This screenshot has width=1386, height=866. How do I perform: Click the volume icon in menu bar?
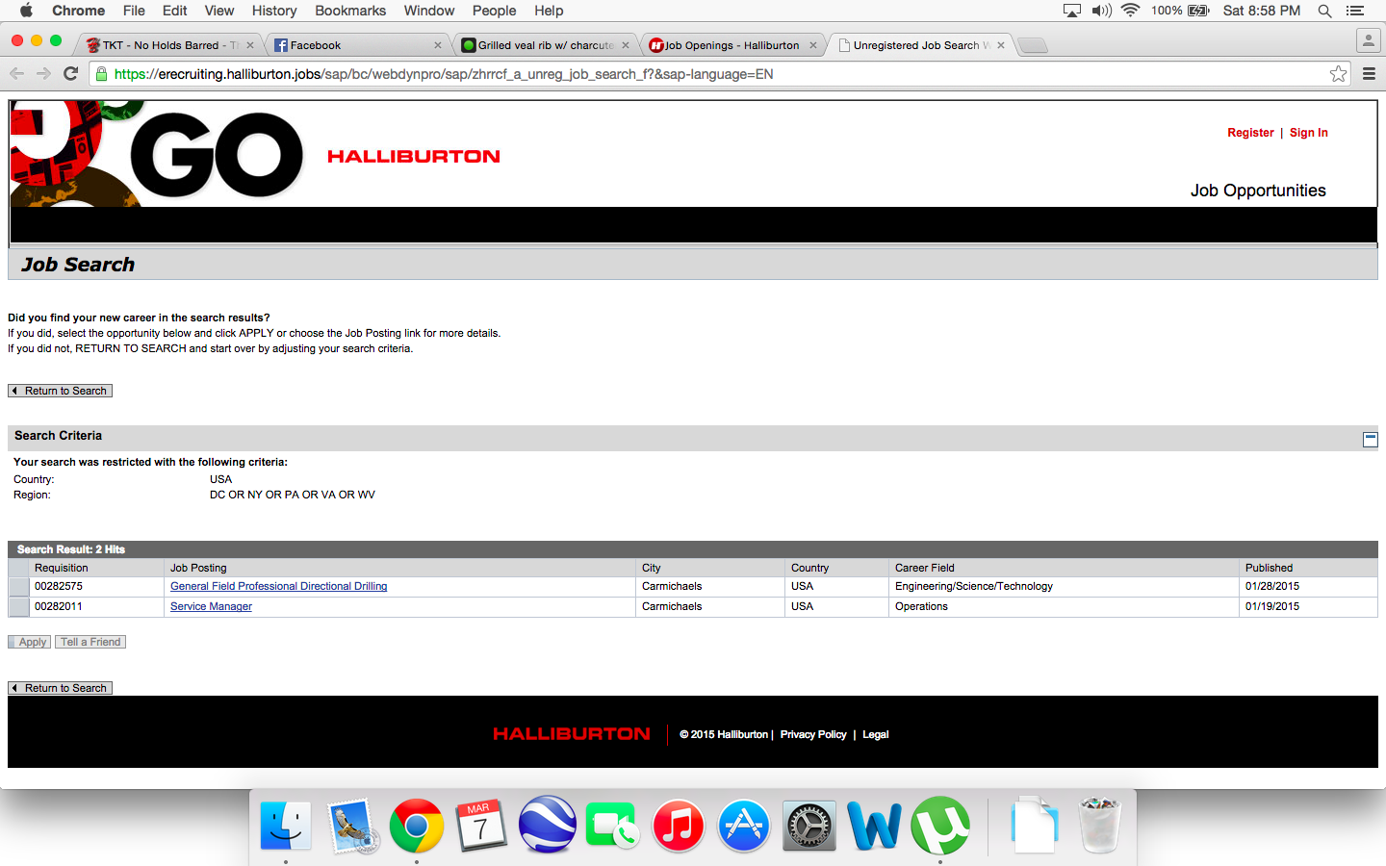[x=1102, y=11]
